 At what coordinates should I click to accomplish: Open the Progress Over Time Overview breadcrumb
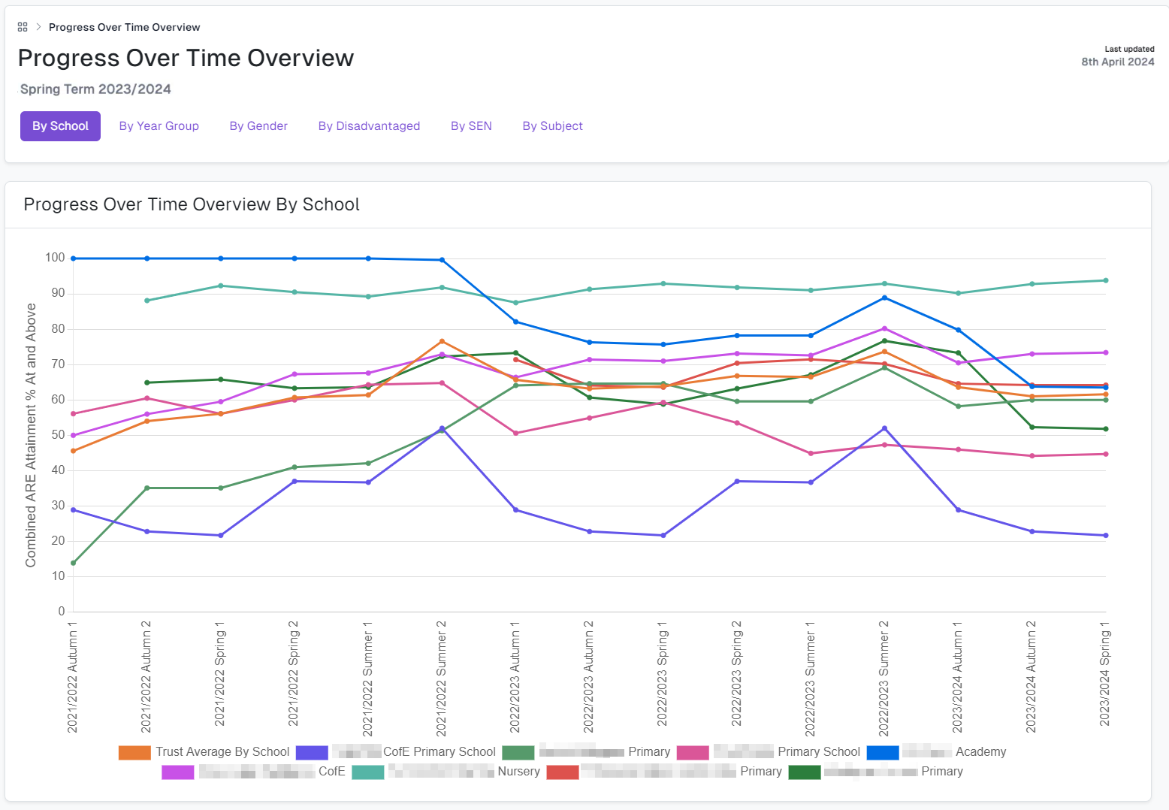(x=124, y=27)
